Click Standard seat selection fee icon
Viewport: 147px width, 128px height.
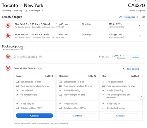(60, 82)
